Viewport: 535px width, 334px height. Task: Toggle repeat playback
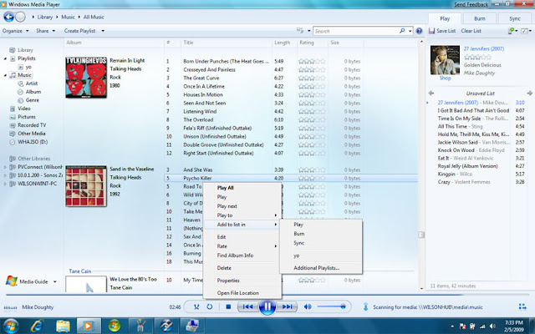tap(210, 306)
